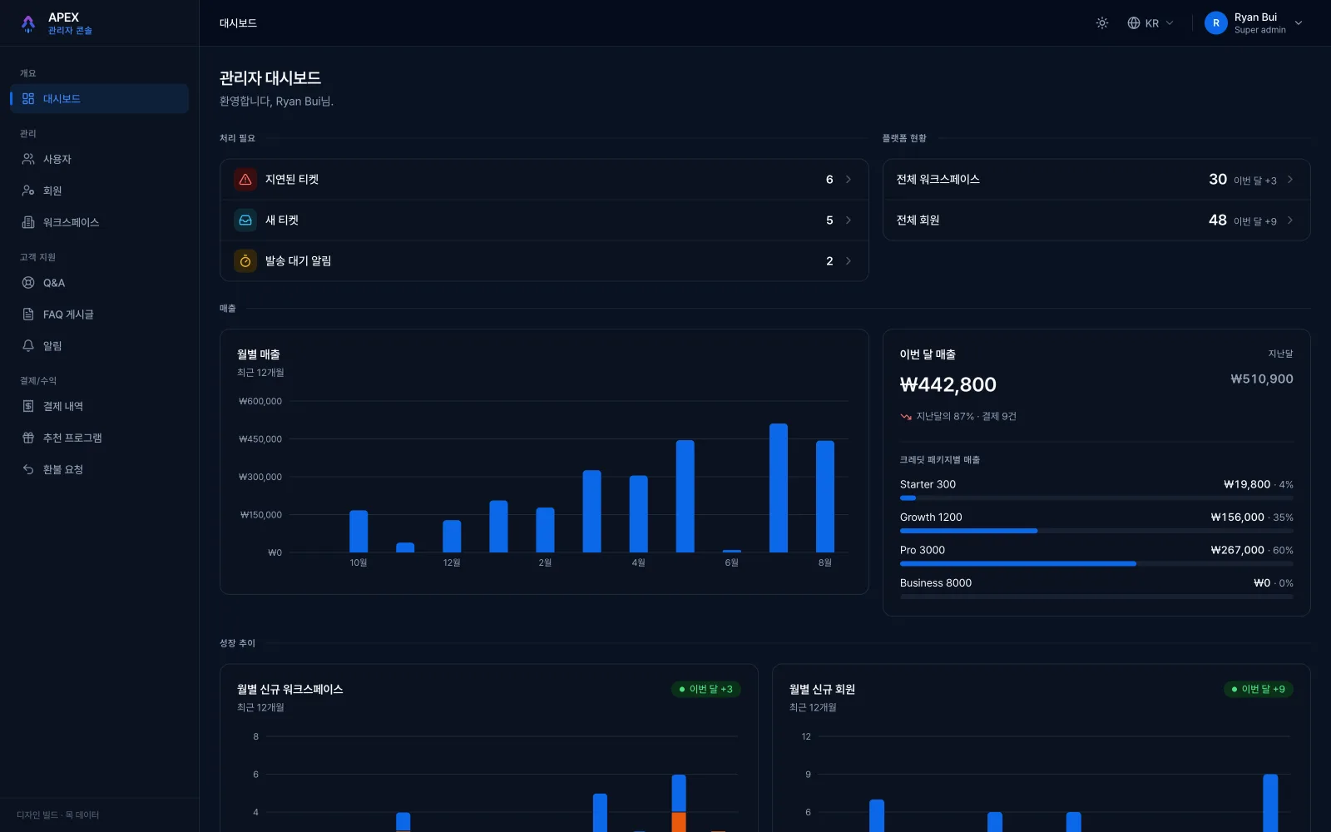This screenshot has height=832, width=1331.
Task: Open 워크스페이스 menu item
Action: (99, 222)
